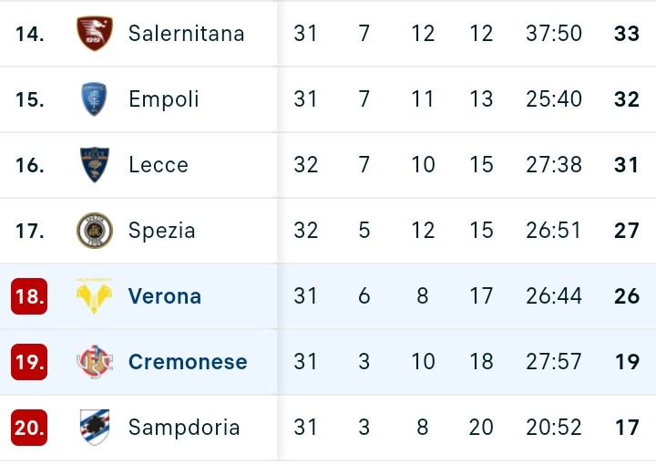The width and height of the screenshot is (656, 465).
Task: Open the Salernitana team page
Action: coord(186,34)
